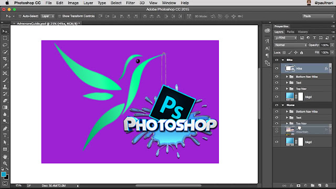336x189 pixels.
Task: Collapse the Hike layer group
Action: (x=283, y=60)
